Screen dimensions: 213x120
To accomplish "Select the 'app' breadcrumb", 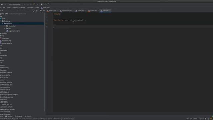I will click(4, 8).
